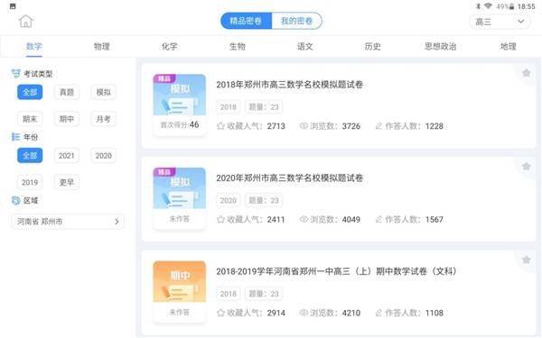Switch to 我的密卷 view
Screen dimensions: 542x338
(296, 21)
